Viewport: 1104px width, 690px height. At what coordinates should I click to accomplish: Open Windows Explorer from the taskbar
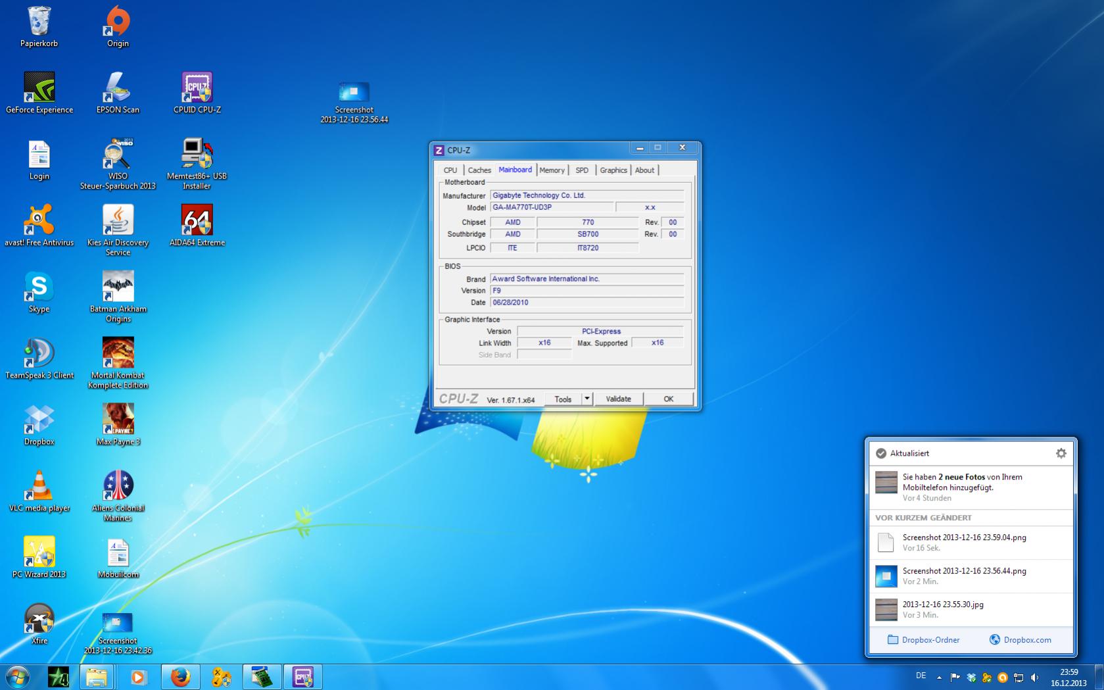click(x=97, y=677)
